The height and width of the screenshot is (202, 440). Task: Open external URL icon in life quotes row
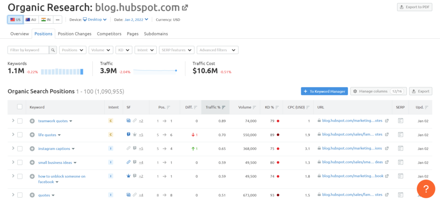pyautogui.click(x=387, y=135)
